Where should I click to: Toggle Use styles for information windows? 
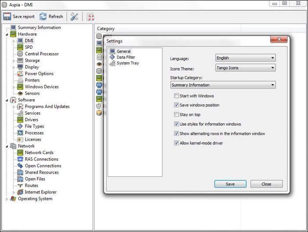(176, 124)
